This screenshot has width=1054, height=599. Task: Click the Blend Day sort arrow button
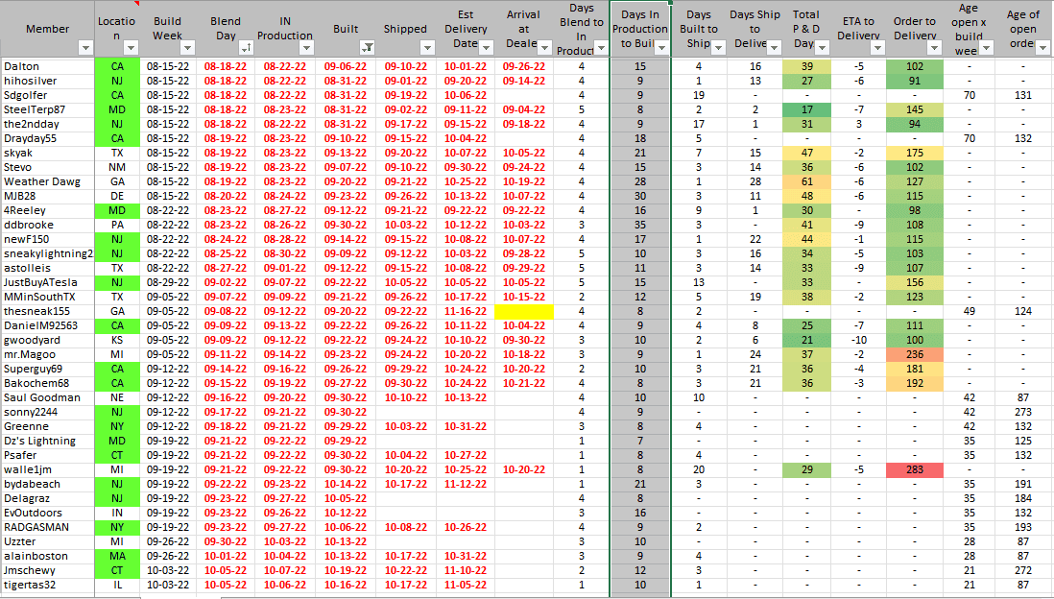[245, 48]
